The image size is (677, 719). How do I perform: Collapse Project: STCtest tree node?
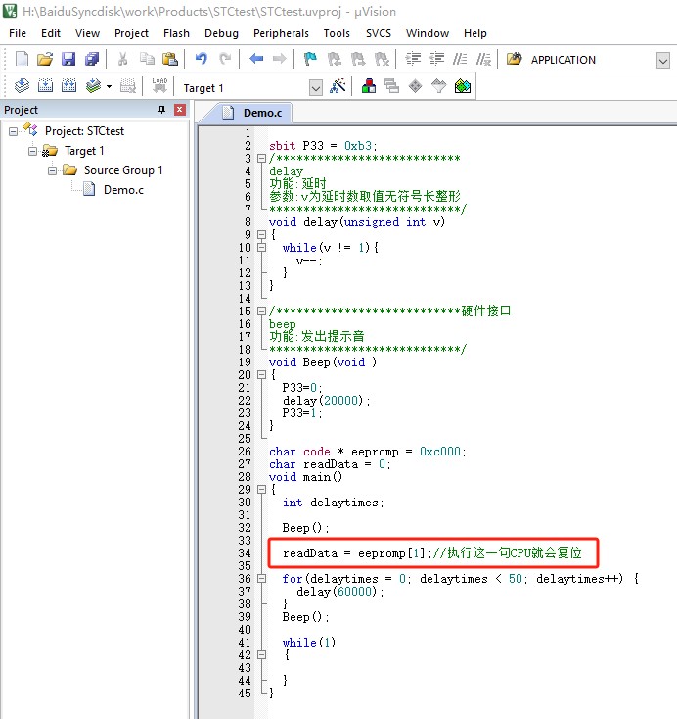point(13,131)
